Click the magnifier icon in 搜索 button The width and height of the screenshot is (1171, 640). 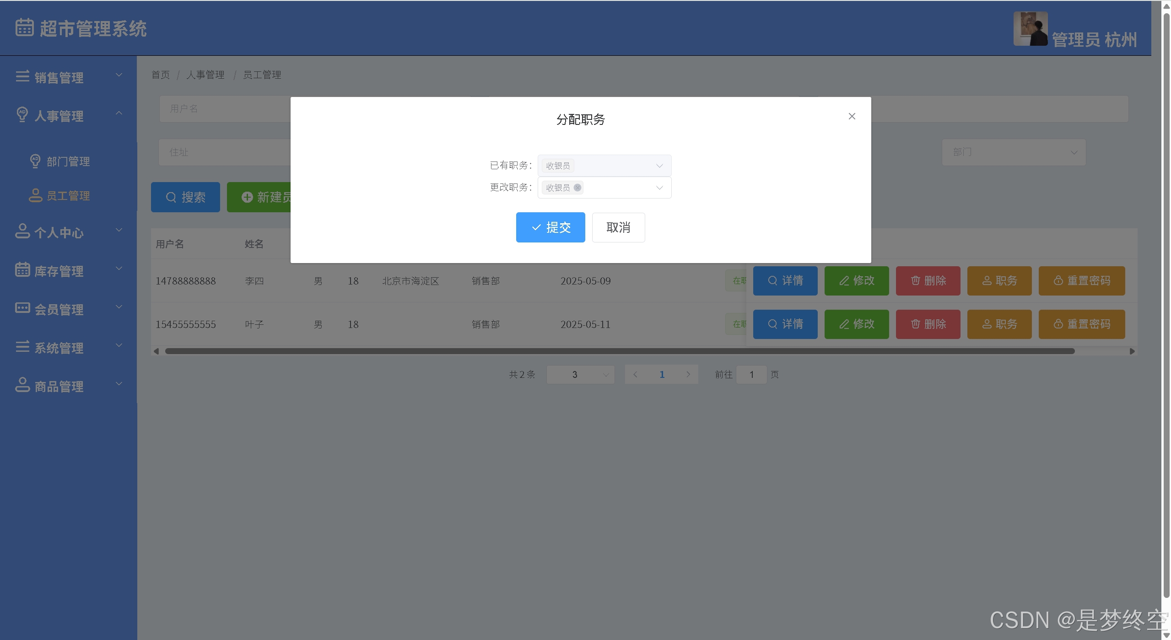[x=171, y=198]
